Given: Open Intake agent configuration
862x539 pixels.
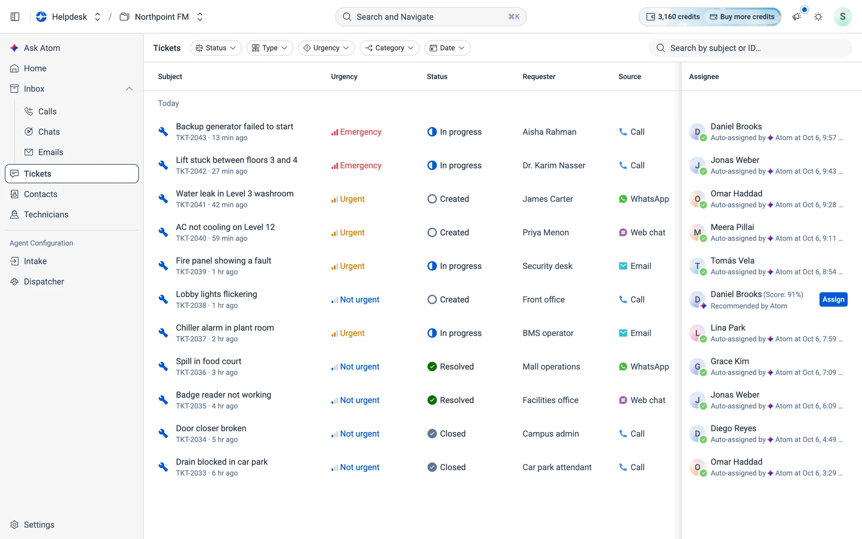Looking at the screenshot, I should click(x=72, y=261).
